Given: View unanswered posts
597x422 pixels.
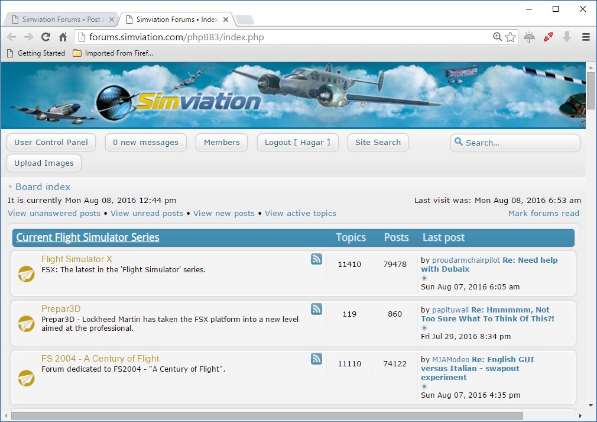Looking at the screenshot, I should (x=54, y=214).
